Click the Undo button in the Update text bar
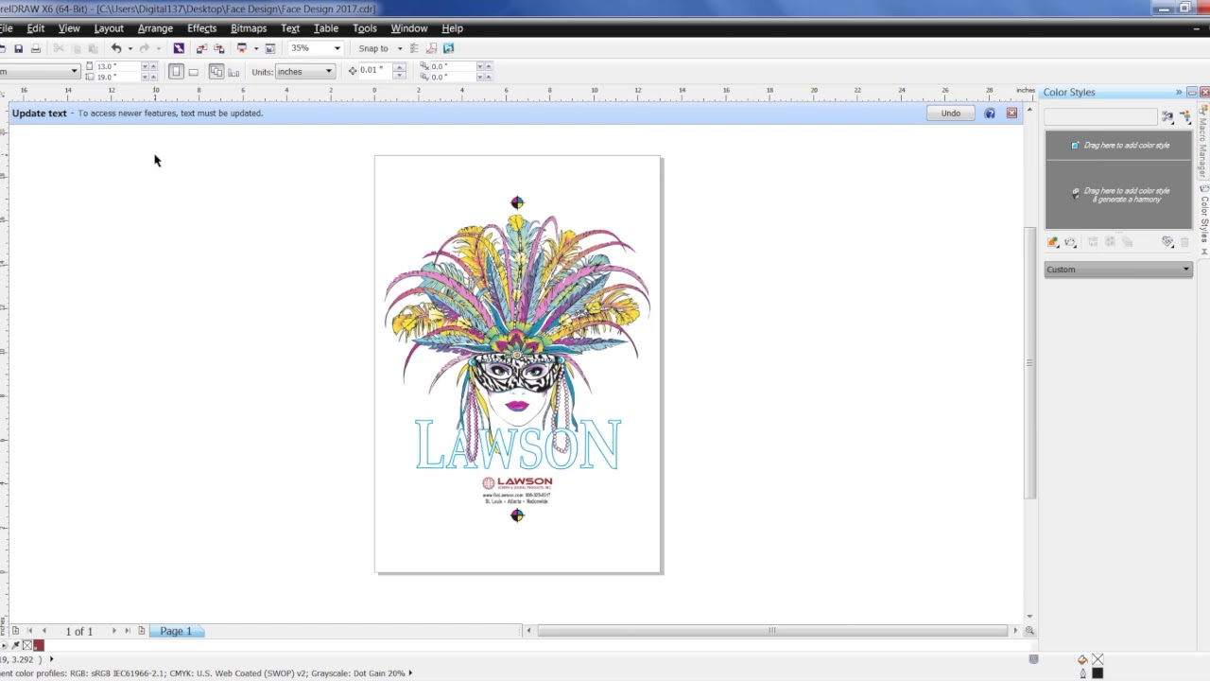Viewport: 1210px width, 681px height. click(950, 113)
